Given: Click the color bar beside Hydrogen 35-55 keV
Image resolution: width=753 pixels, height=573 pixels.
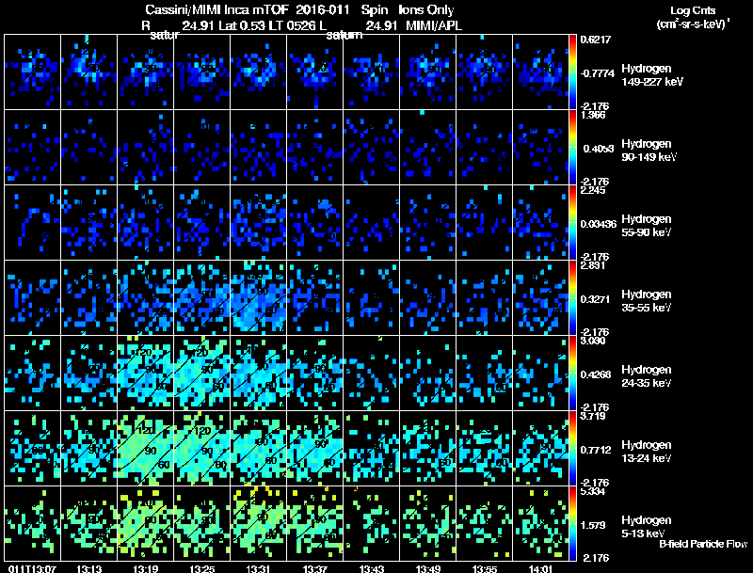Looking at the screenshot, I should click(x=572, y=298).
